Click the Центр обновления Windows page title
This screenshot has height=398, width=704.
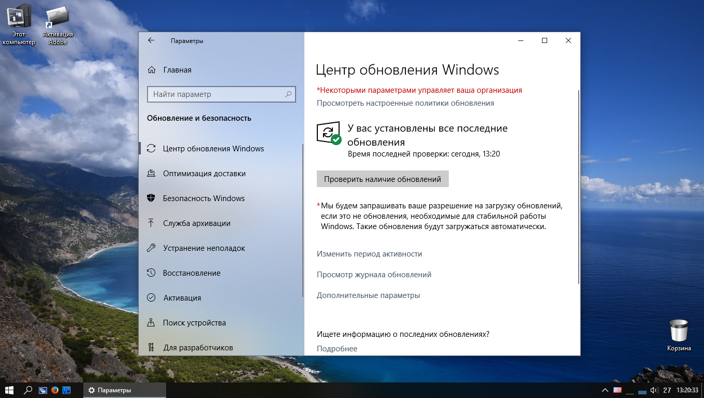click(x=407, y=70)
